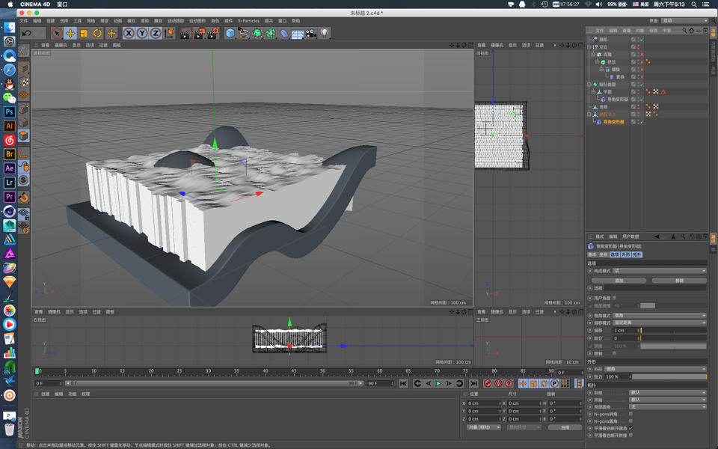The width and height of the screenshot is (718, 449).
Task: Open X-Particles menu
Action: [248, 21]
